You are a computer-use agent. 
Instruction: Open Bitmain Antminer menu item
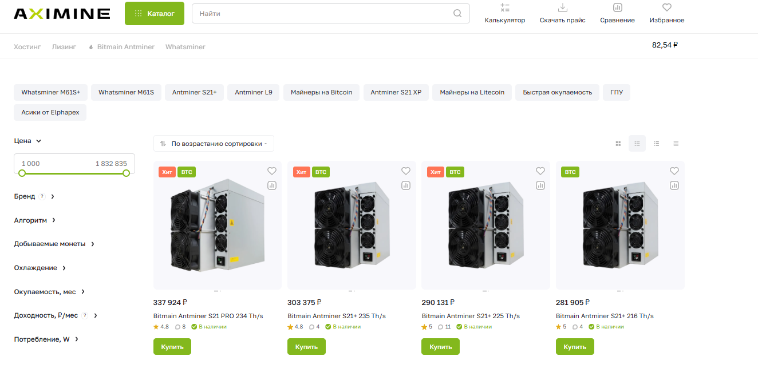pyautogui.click(x=121, y=47)
